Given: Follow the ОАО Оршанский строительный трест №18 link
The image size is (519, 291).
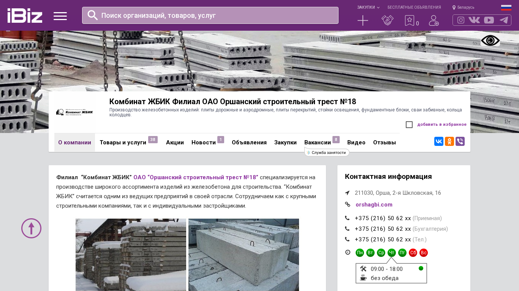Looking at the screenshot, I should 196,177.
